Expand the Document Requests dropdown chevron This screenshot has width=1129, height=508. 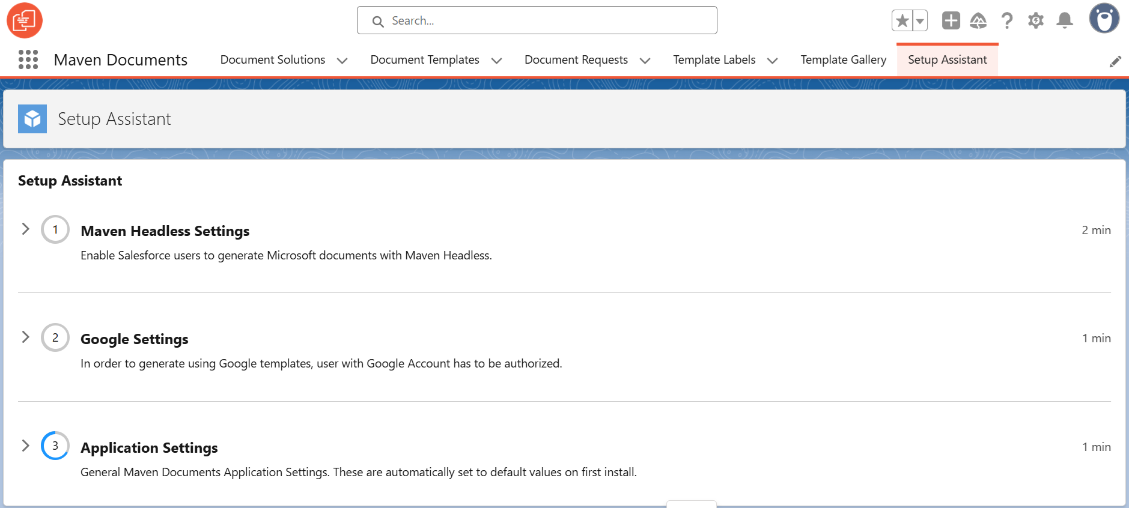coord(645,61)
